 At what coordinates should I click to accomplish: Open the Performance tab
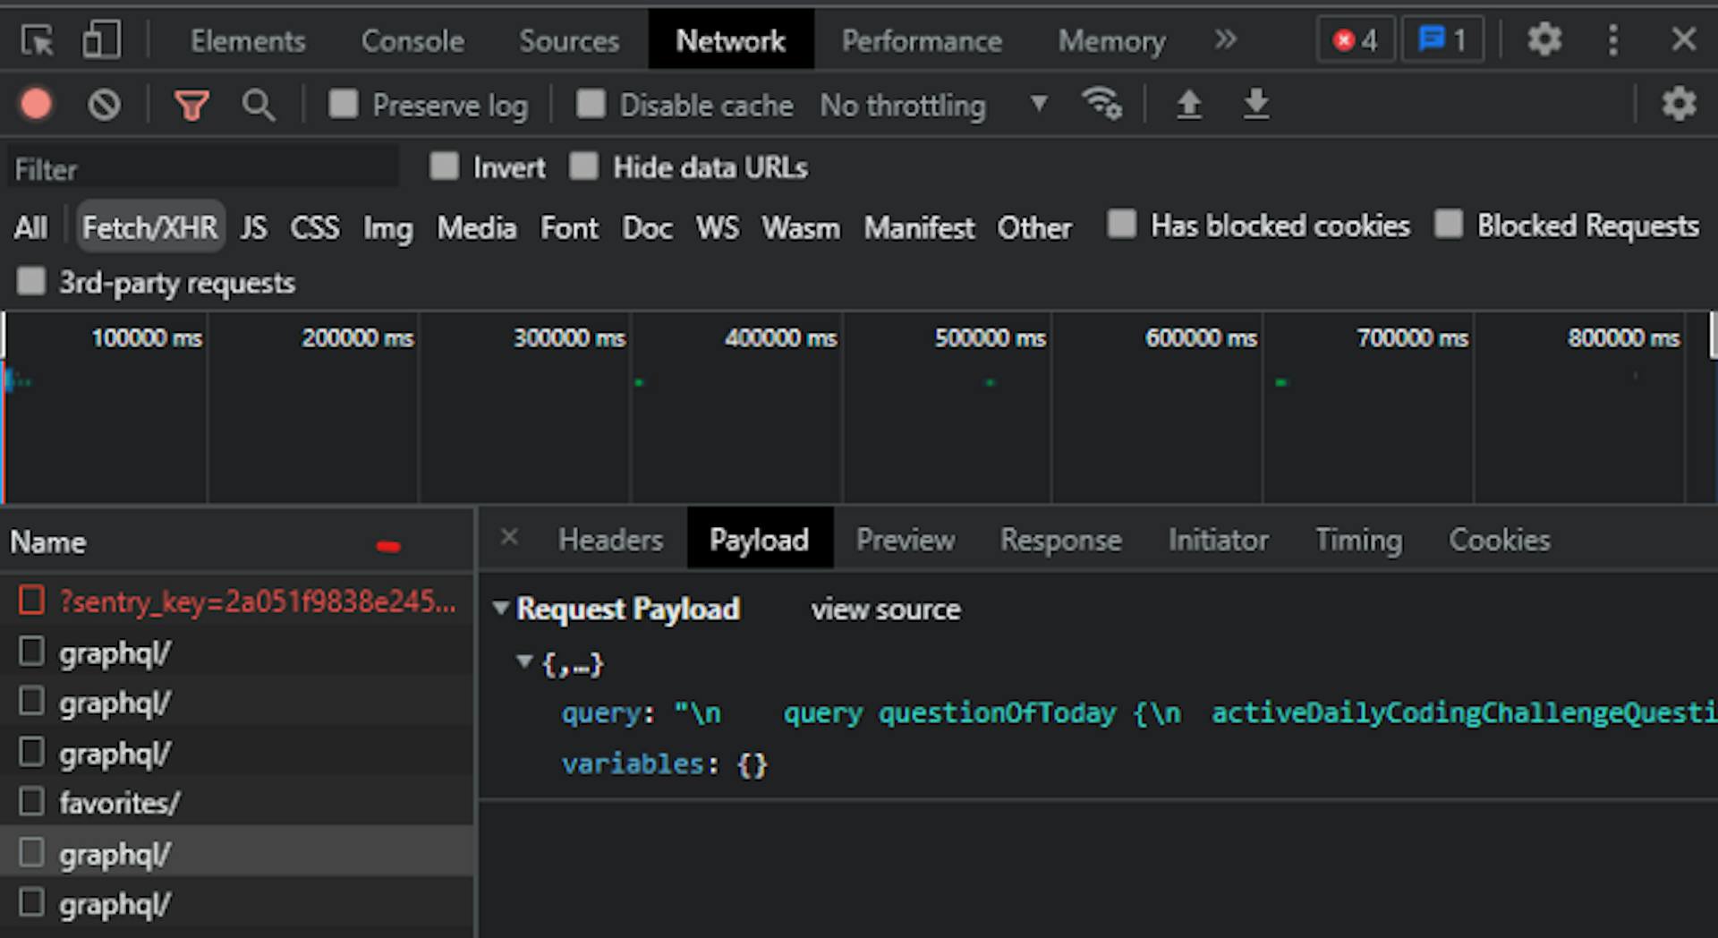pos(922,41)
